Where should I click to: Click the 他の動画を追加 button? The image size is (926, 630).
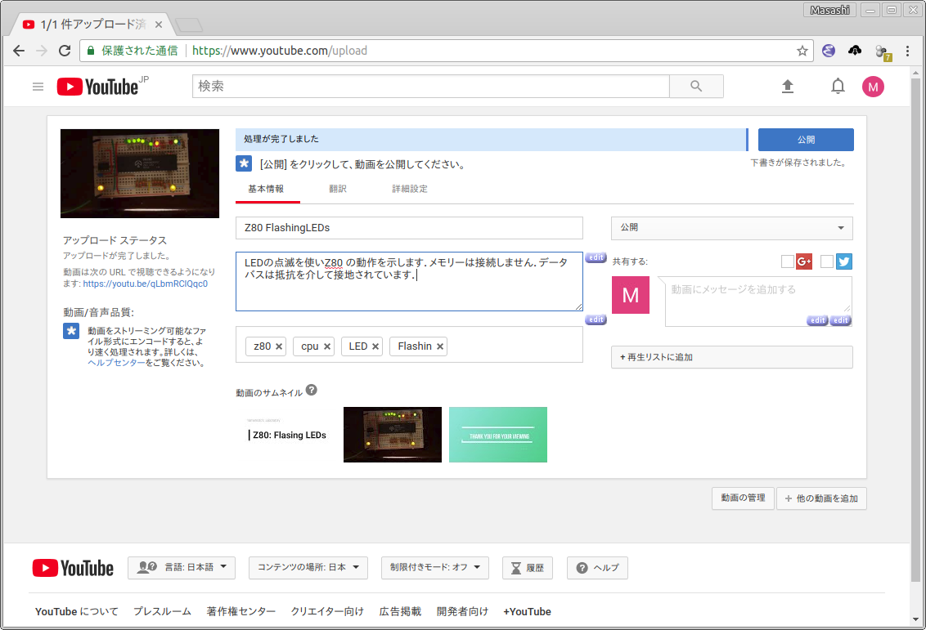pyautogui.click(x=821, y=498)
